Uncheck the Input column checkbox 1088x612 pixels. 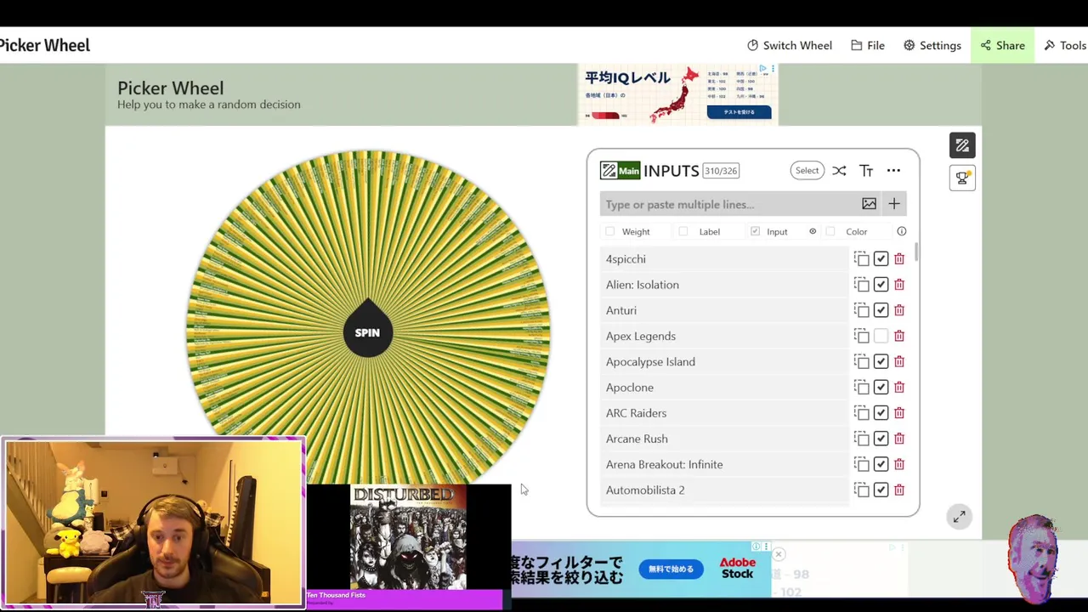[x=755, y=231]
